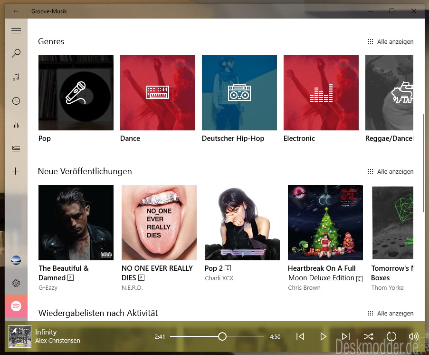
Task: Click the vertical scrollbar thumb
Action: 423,163
